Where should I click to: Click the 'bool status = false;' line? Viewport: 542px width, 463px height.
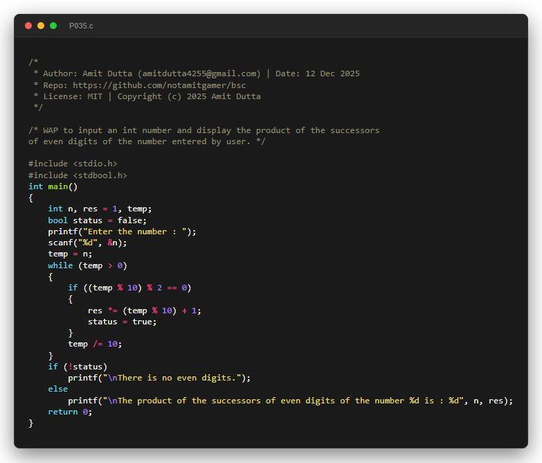coord(98,220)
